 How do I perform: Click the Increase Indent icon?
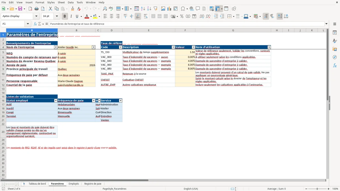click(216, 16)
